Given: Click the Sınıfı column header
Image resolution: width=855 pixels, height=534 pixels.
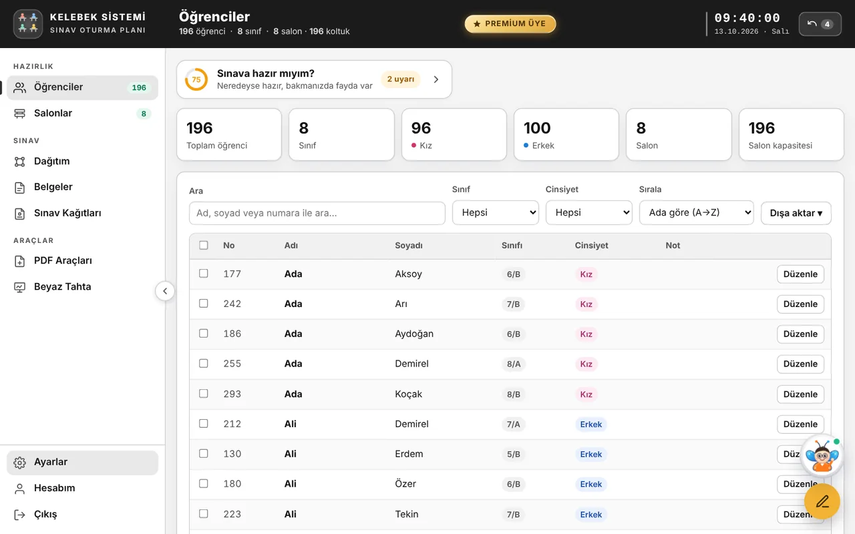Looking at the screenshot, I should 512,246.
